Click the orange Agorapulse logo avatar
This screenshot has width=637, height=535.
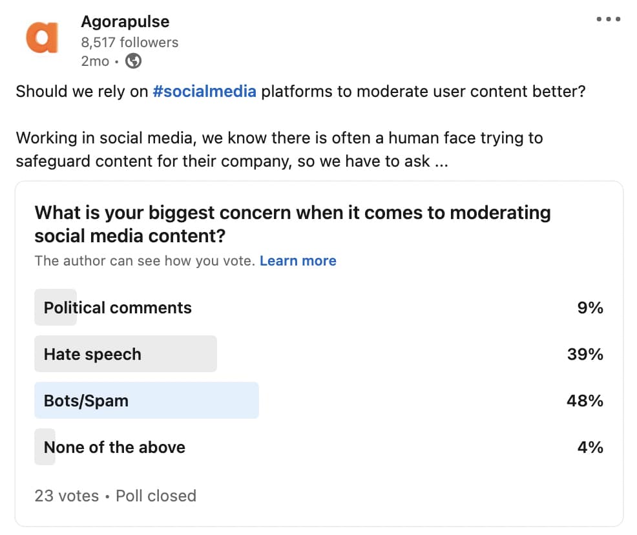[42, 37]
